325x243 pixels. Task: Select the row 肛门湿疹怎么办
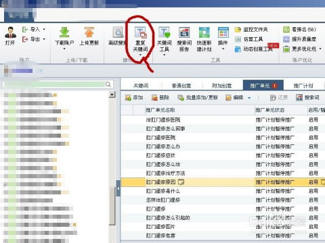click(223, 146)
